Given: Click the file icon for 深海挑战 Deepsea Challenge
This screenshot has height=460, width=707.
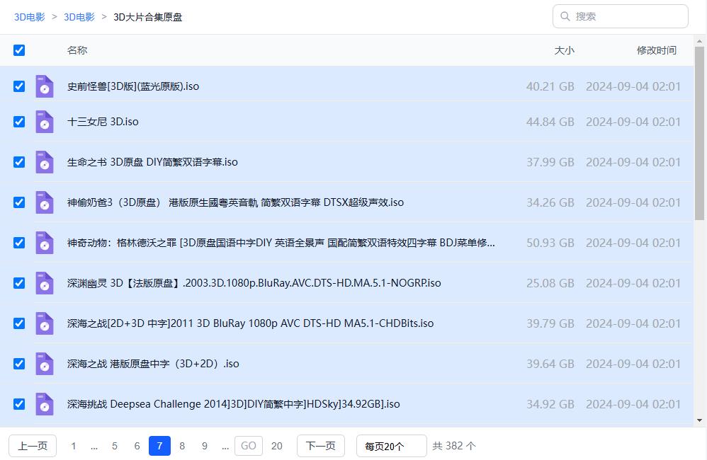Looking at the screenshot, I should pos(45,404).
